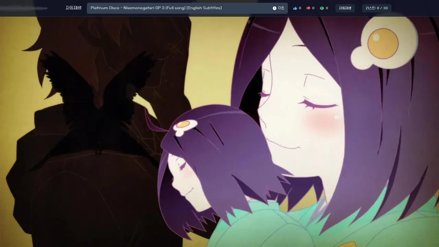Click the anime video playback area
Screen dimensions: 439x247
coord(219,132)
